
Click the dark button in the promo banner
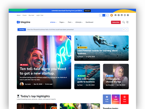(x=87, y=11)
